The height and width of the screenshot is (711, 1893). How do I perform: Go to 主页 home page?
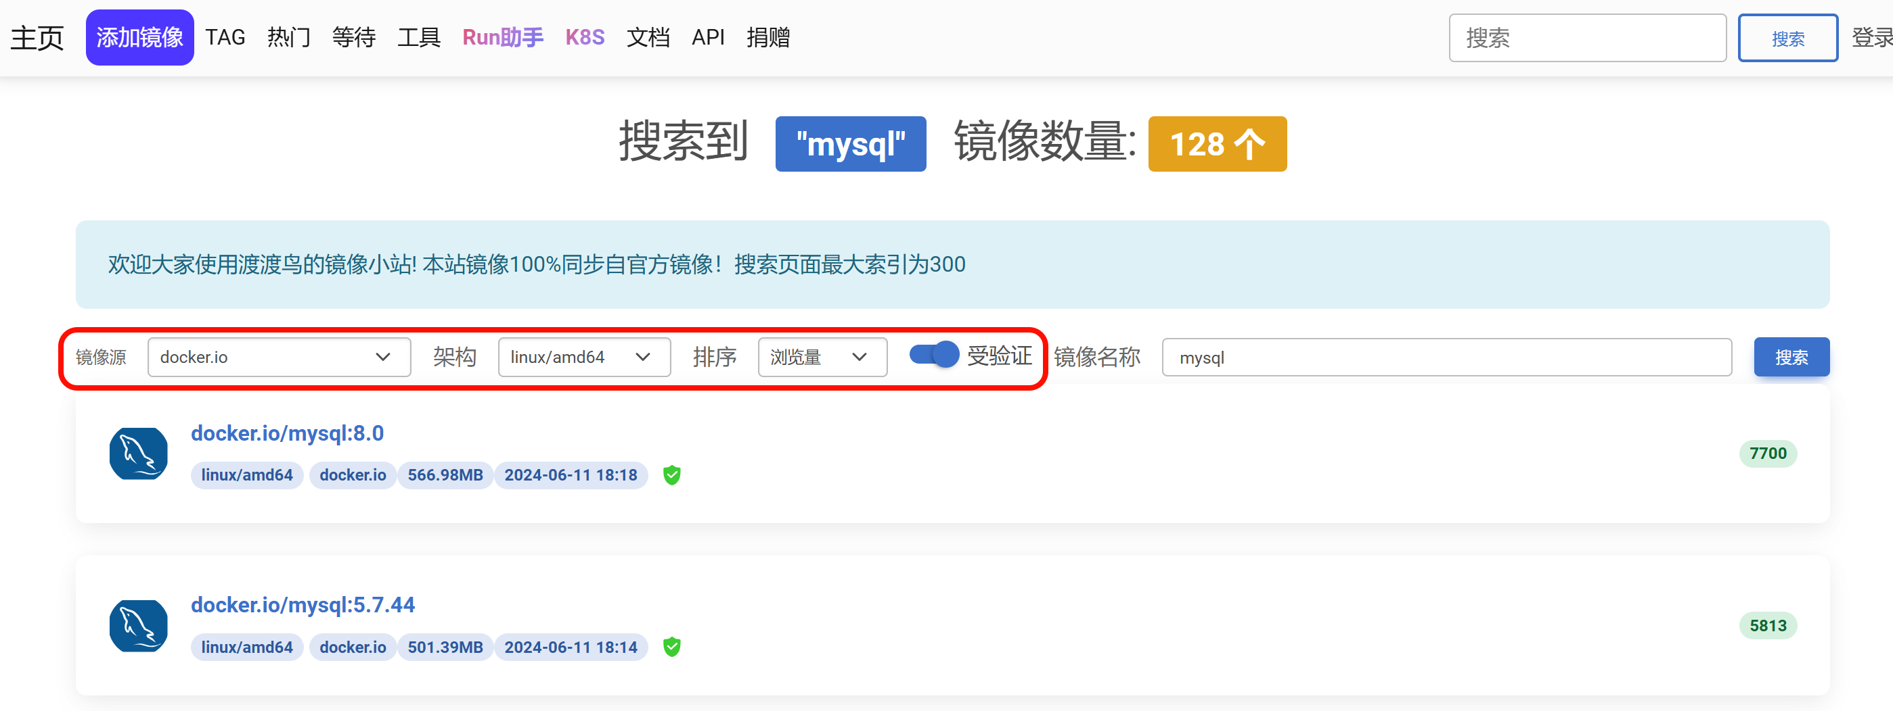[x=37, y=37]
